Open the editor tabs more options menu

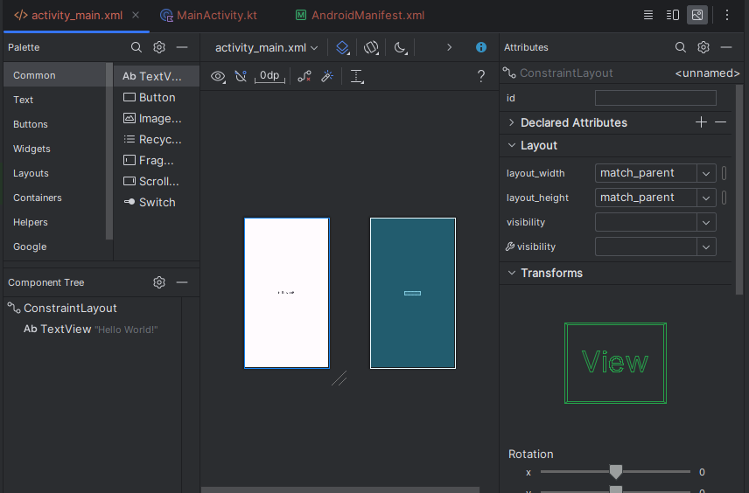727,15
